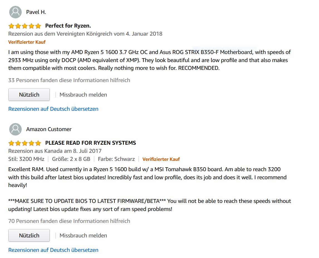Click the Nützlich button under Pavel's review

click(x=29, y=94)
